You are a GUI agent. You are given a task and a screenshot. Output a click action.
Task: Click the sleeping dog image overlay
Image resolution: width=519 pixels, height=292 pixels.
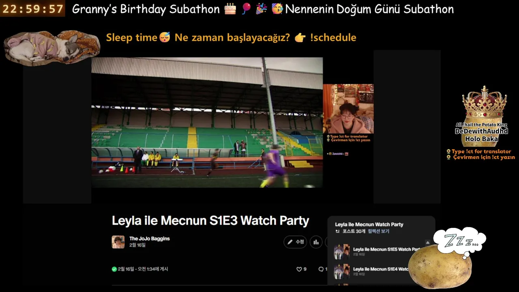(52, 48)
